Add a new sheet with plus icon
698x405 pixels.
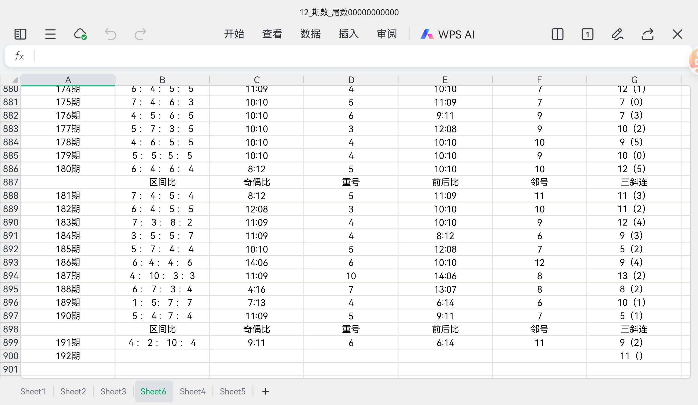265,391
